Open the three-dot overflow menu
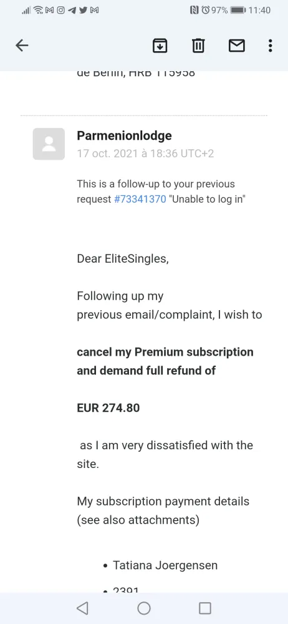 (x=270, y=46)
